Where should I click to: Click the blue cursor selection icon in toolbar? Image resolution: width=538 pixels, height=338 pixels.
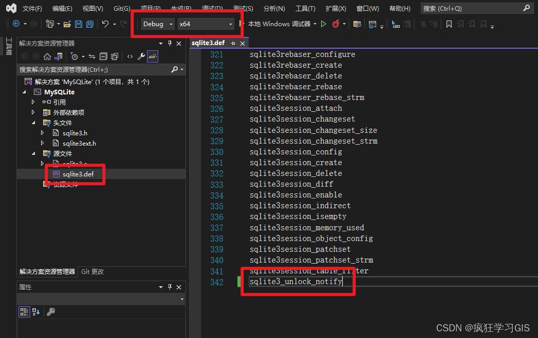tap(396, 24)
